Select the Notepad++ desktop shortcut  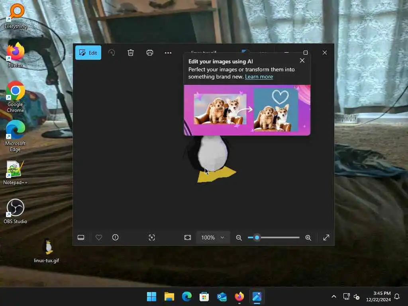click(16, 173)
